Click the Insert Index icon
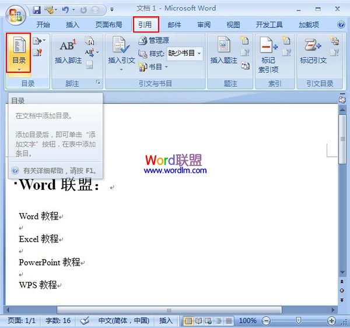 (x=286, y=40)
